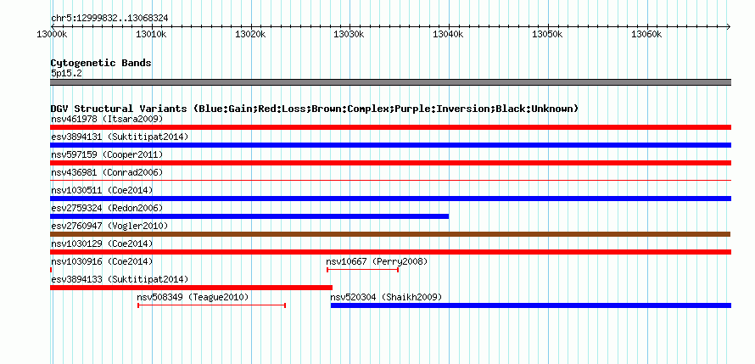Select the blue esv3894131 gain bar

390,145
